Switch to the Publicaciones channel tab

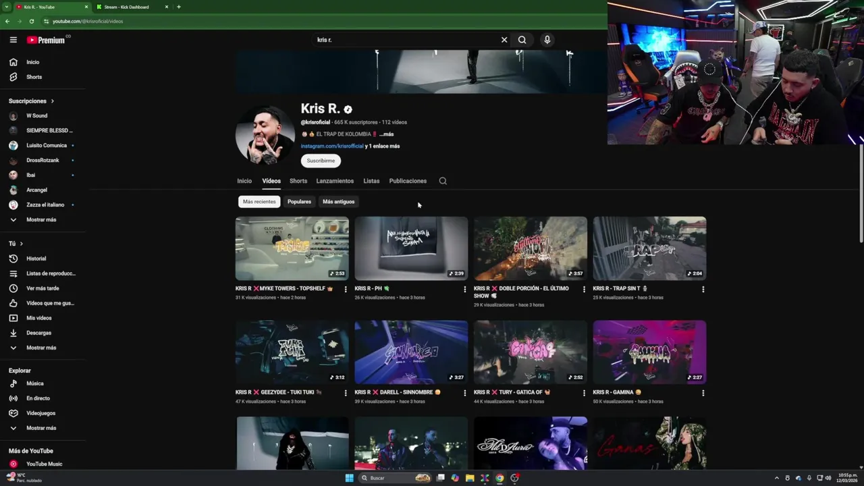(x=408, y=181)
